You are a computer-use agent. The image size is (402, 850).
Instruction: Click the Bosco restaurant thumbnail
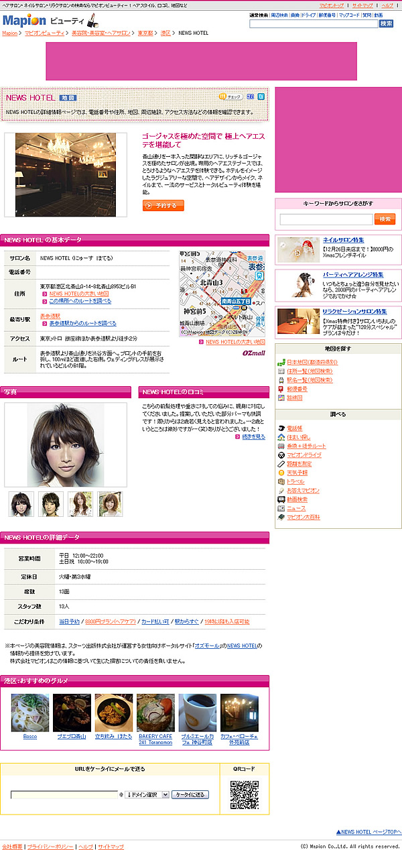click(x=30, y=713)
